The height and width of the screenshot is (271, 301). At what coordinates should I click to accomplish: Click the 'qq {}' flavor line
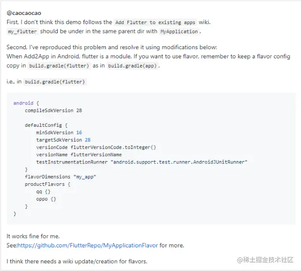(43, 191)
